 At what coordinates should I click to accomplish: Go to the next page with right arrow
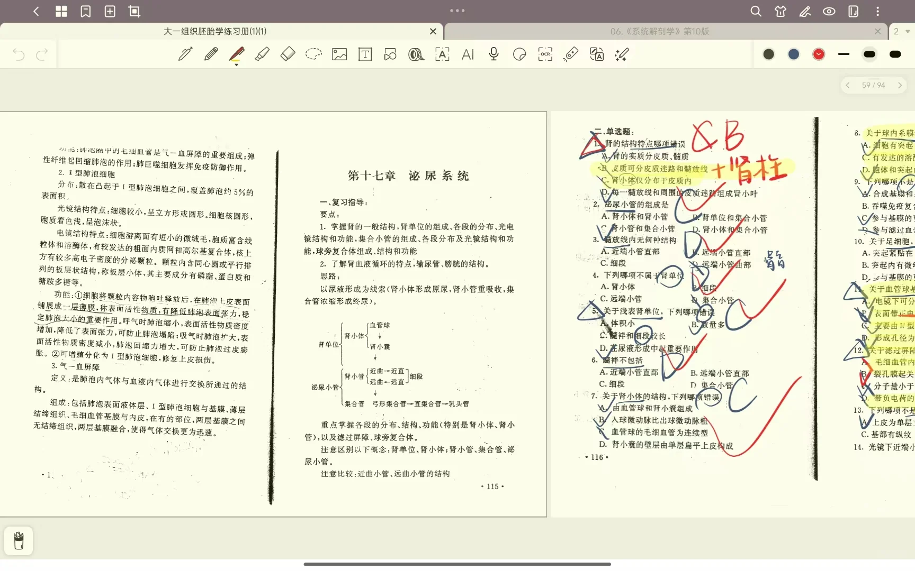tap(900, 85)
